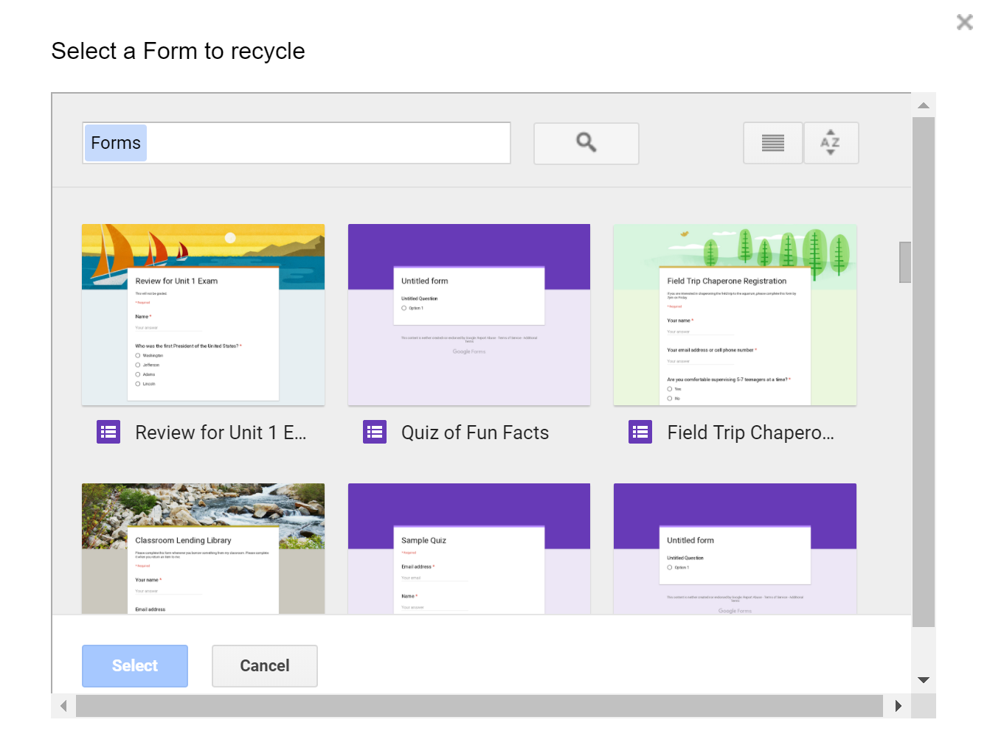Screen dimensions: 990x756
Task: Click the horizontal scrollbar right arrow
Action: (898, 706)
